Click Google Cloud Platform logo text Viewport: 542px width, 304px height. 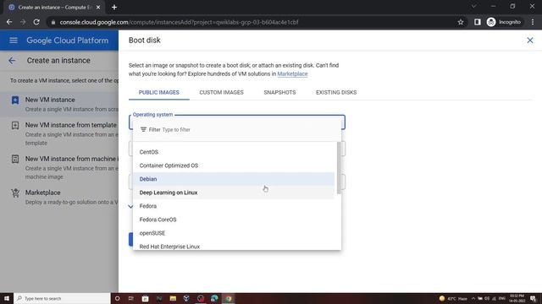point(68,41)
